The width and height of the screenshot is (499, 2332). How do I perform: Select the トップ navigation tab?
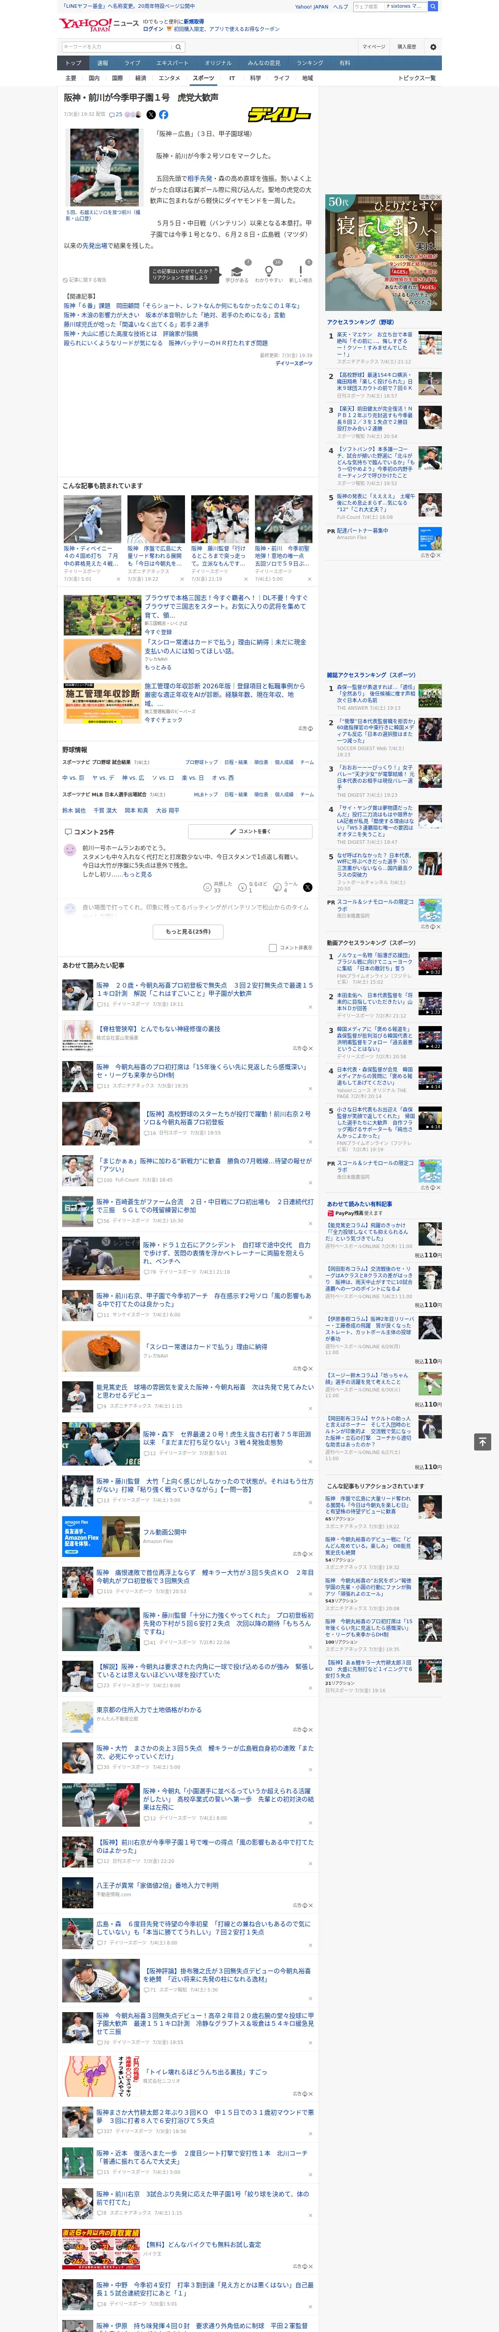pos(73,63)
